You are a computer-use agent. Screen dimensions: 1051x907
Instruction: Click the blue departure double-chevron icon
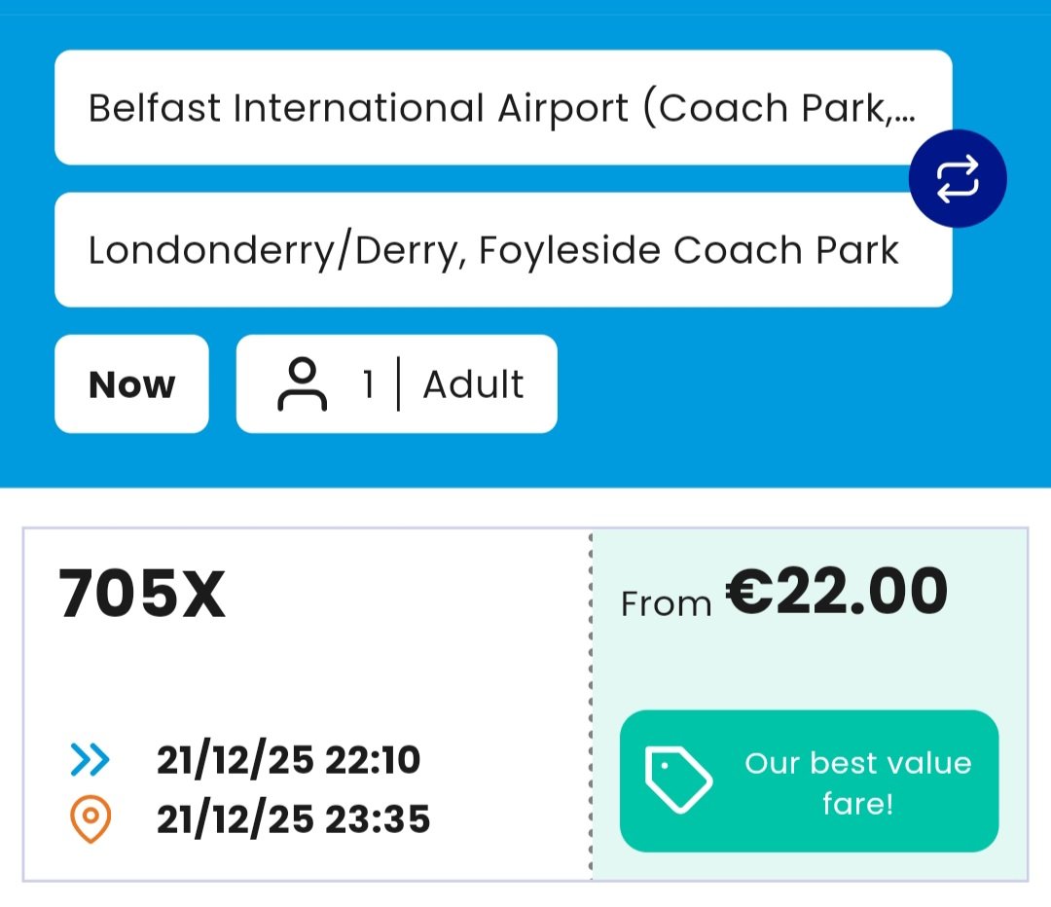click(91, 760)
